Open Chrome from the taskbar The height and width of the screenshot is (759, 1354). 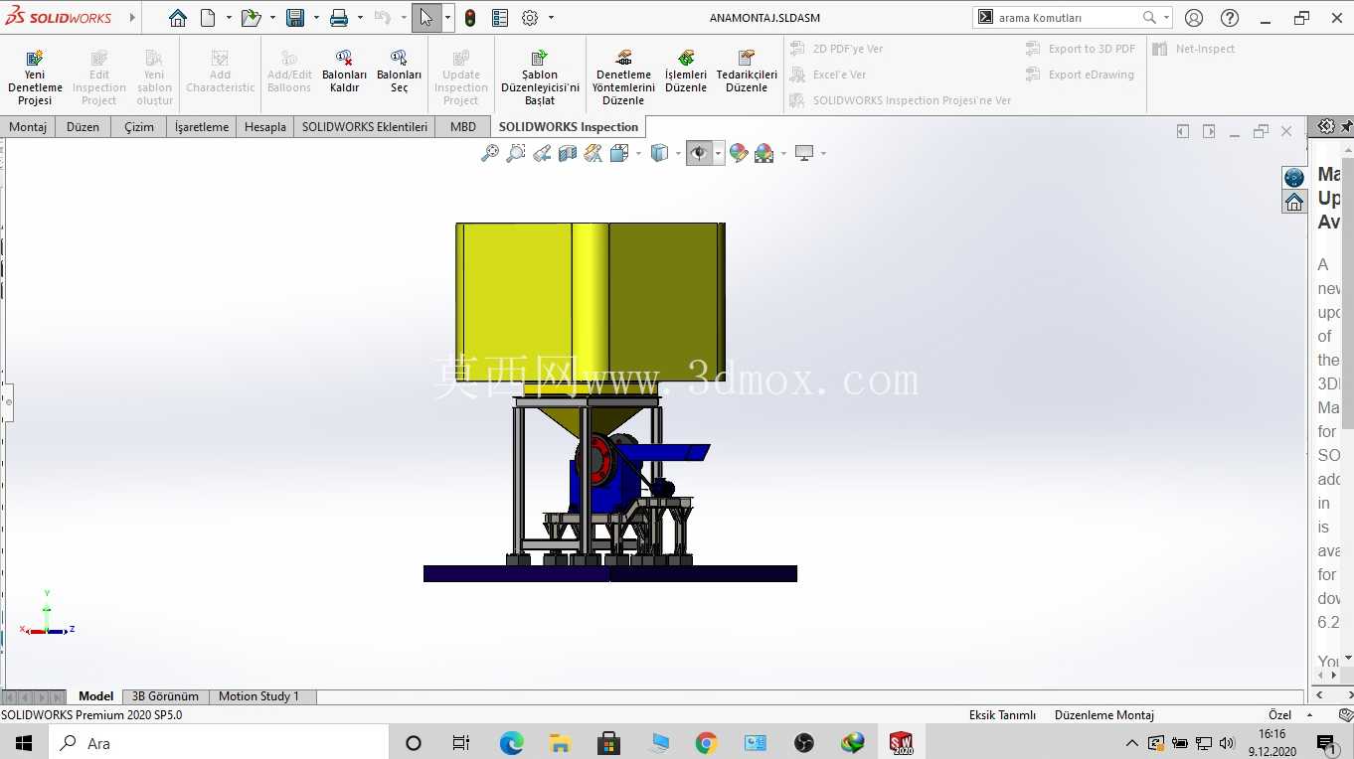707,743
